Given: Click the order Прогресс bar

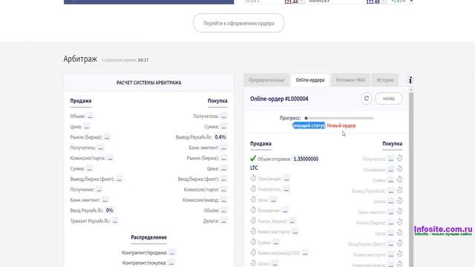Looking at the screenshot, I should pos(339,118).
